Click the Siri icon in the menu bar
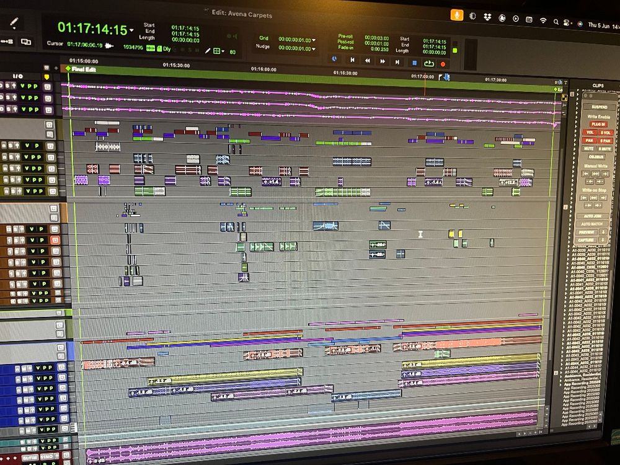 pos(580,24)
